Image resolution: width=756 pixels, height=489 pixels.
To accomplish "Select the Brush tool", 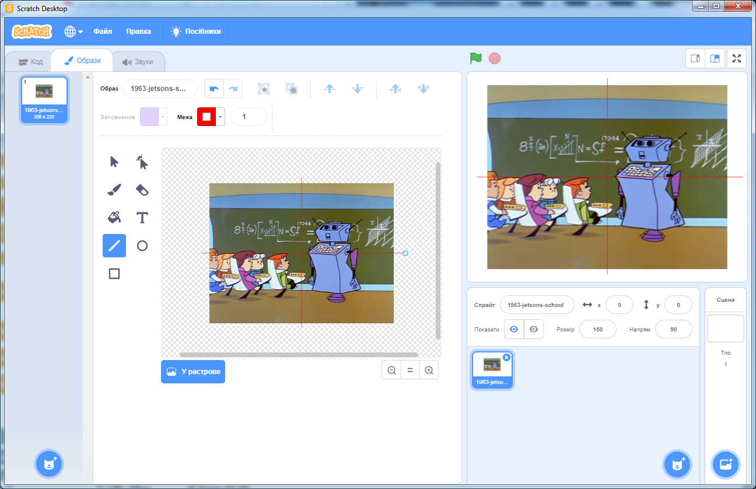I will pos(114,190).
